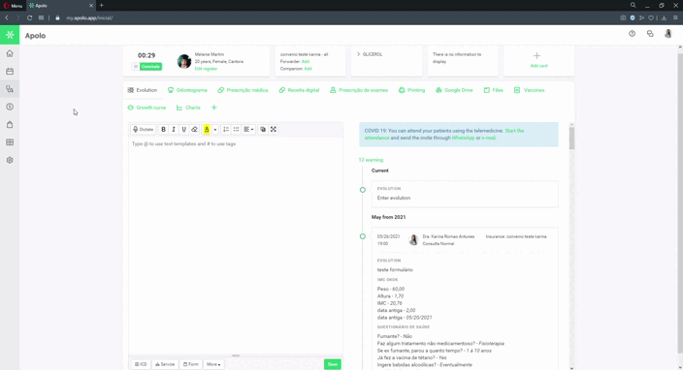Screen dimensions: 683x370
Task: Apply the yellow highlight color
Action: tap(207, 130)
